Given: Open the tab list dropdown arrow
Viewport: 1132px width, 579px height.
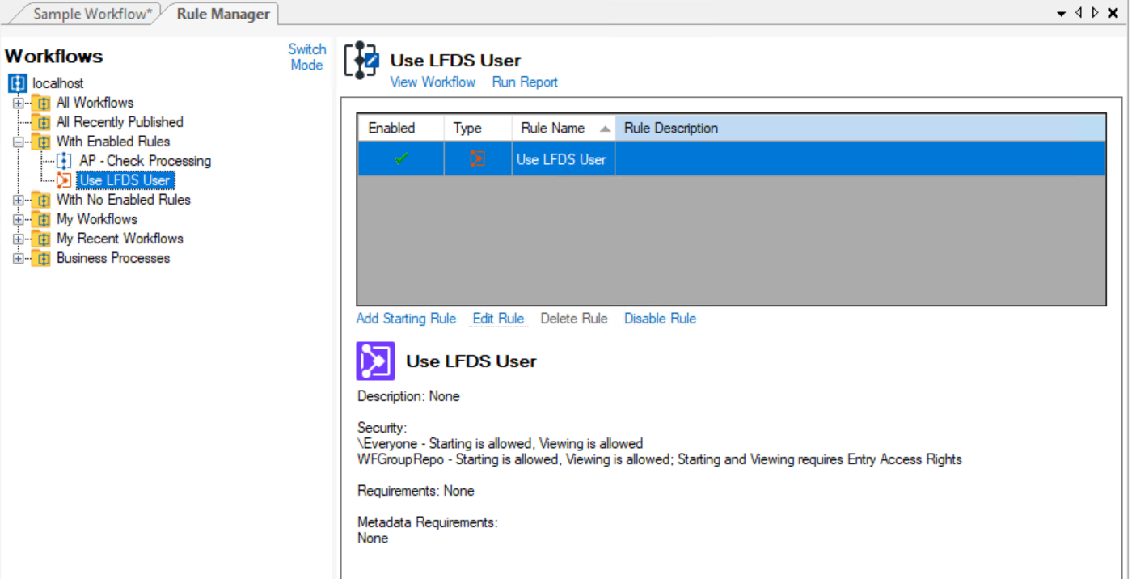Looking at the screenshot, I should [1061, 14].
